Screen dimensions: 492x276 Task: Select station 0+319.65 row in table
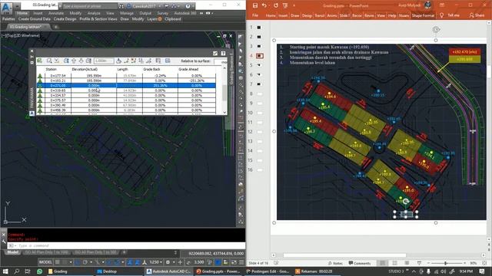point(126,90)
